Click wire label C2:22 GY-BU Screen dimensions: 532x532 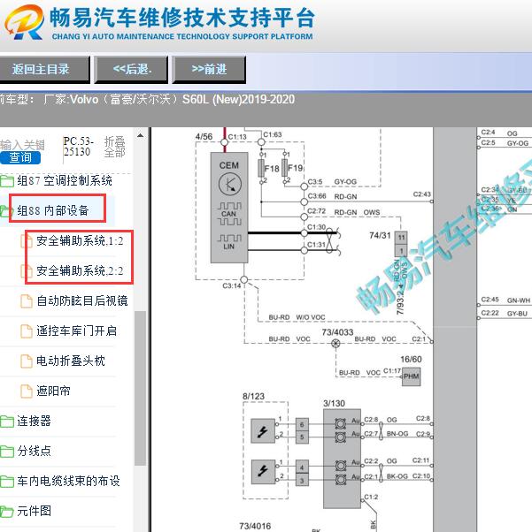tap(505, 313)
